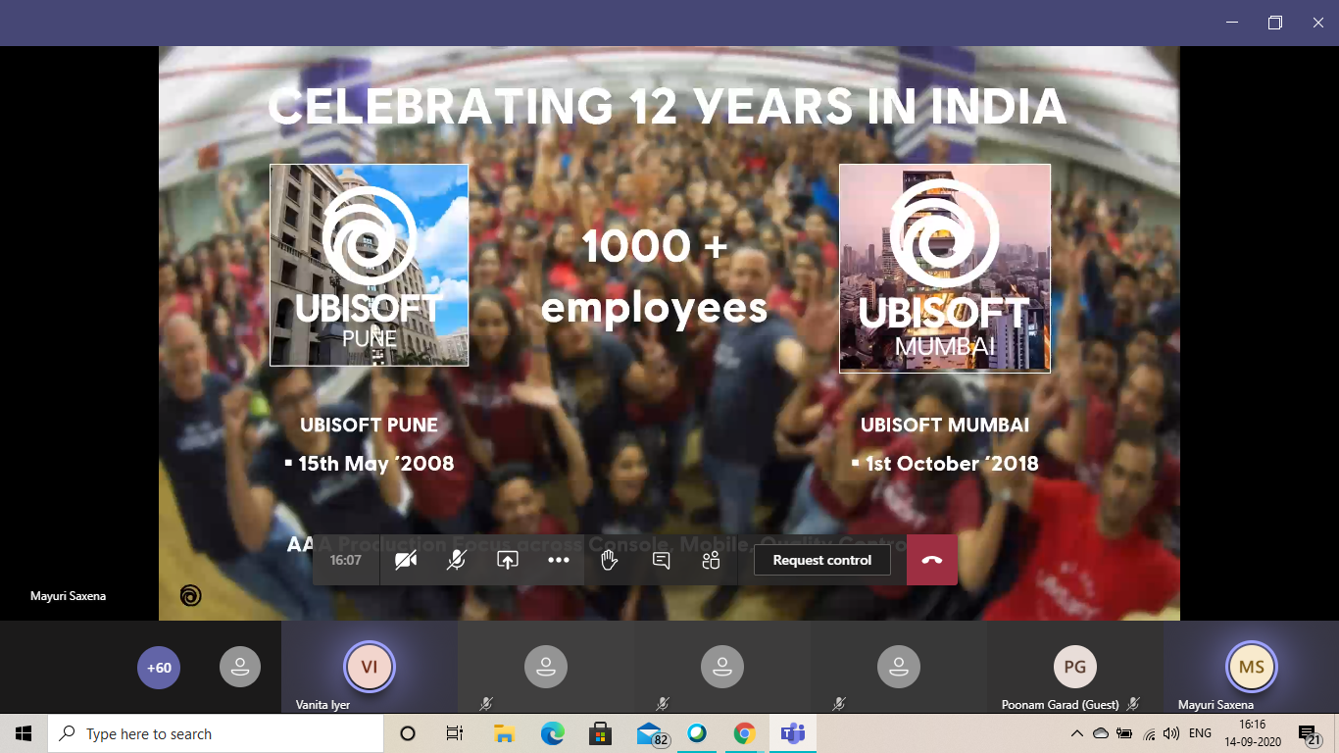Turn on your camera

point(407,559)
